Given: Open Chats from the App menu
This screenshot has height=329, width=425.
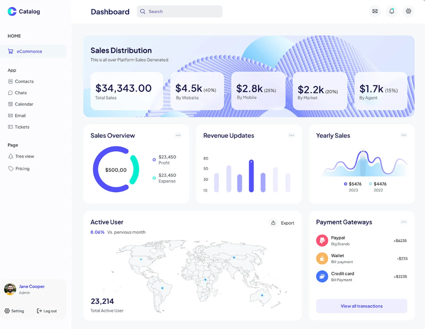Looking at the screenshot, I should tap(17, 93).
